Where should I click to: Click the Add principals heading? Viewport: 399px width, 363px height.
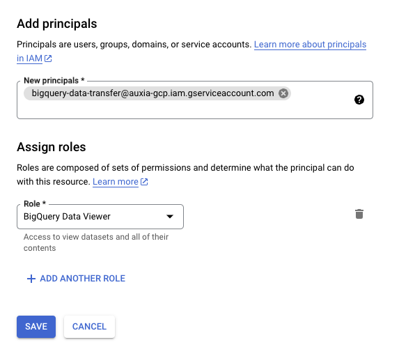pyautogui.click(x=56, y=24)
